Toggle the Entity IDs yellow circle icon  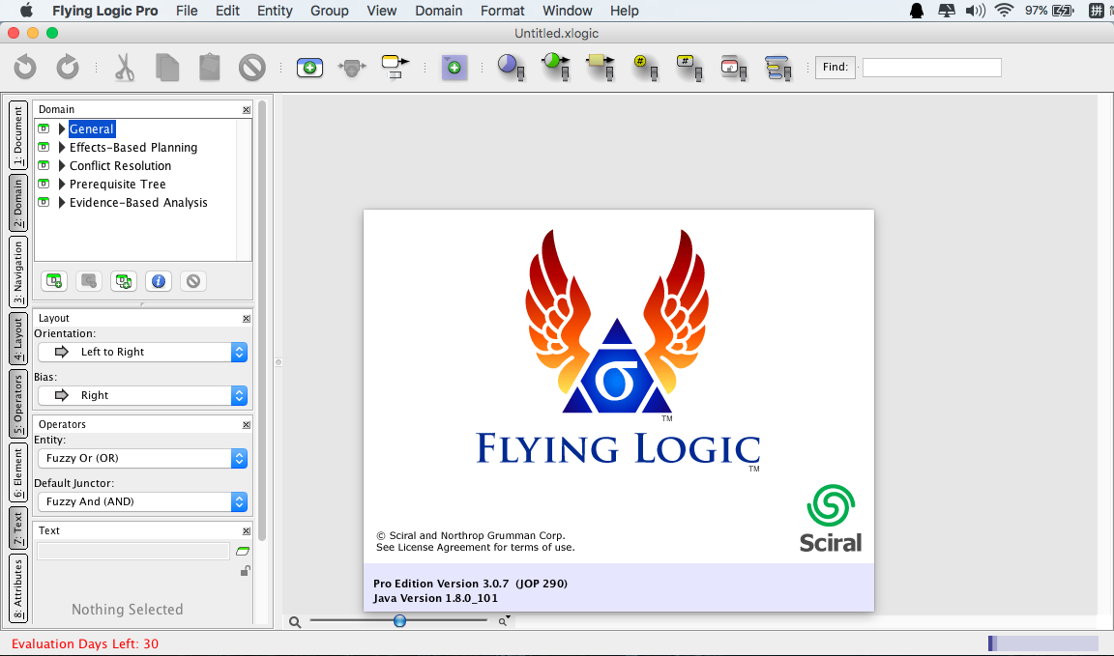645,67
